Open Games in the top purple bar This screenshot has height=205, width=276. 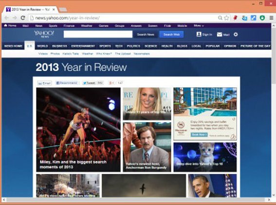click(x=104, y=26)
